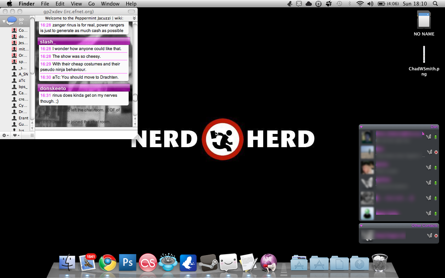Select user aTc in the participant list
This screenshot has width=445, height=278.
tap(22, 80)
